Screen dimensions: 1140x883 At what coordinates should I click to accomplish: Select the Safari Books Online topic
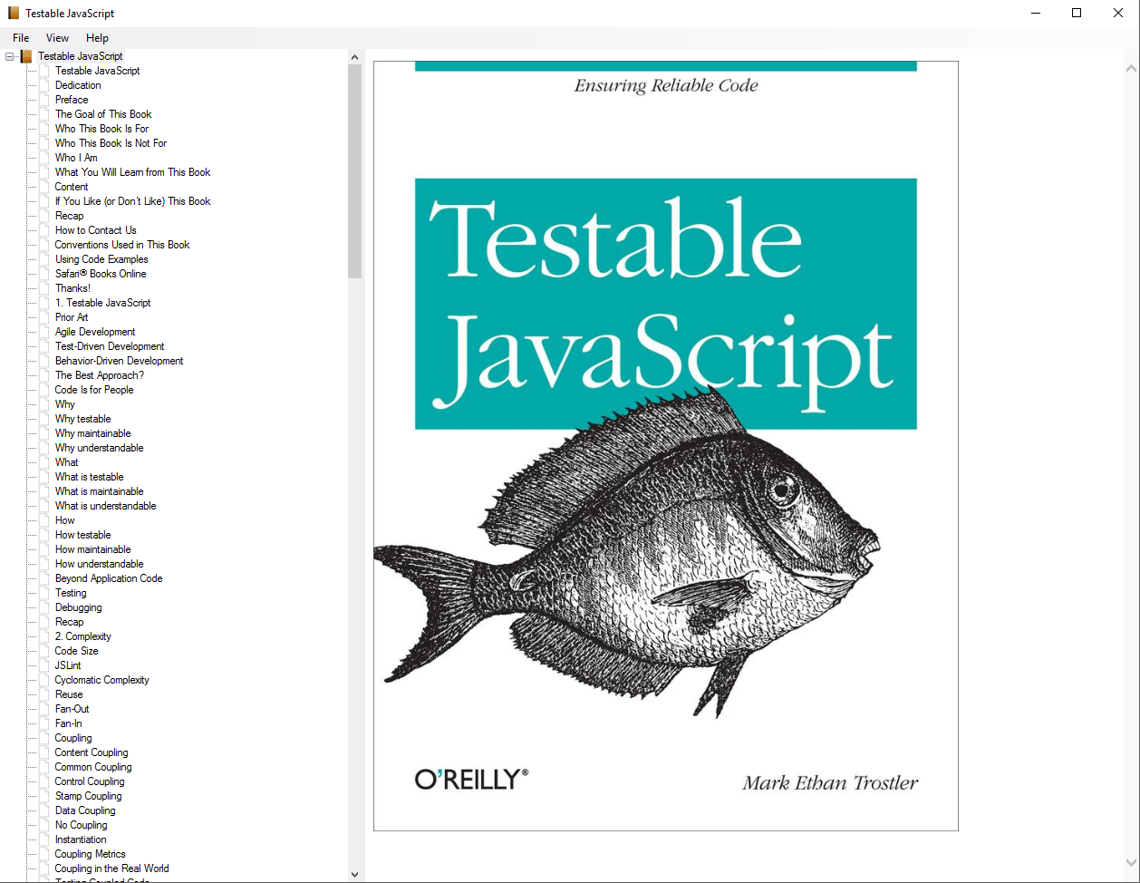coord(101,274)
